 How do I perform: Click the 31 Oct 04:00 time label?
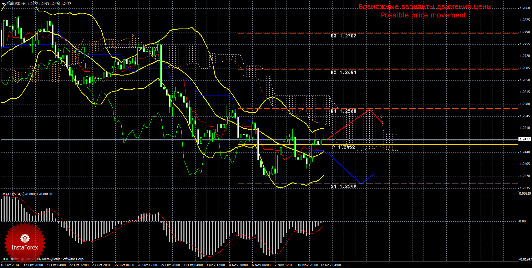click(x=193, y=265)
